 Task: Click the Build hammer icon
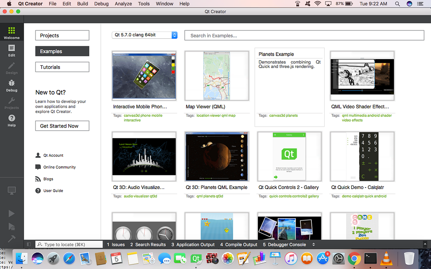(11, 239)
